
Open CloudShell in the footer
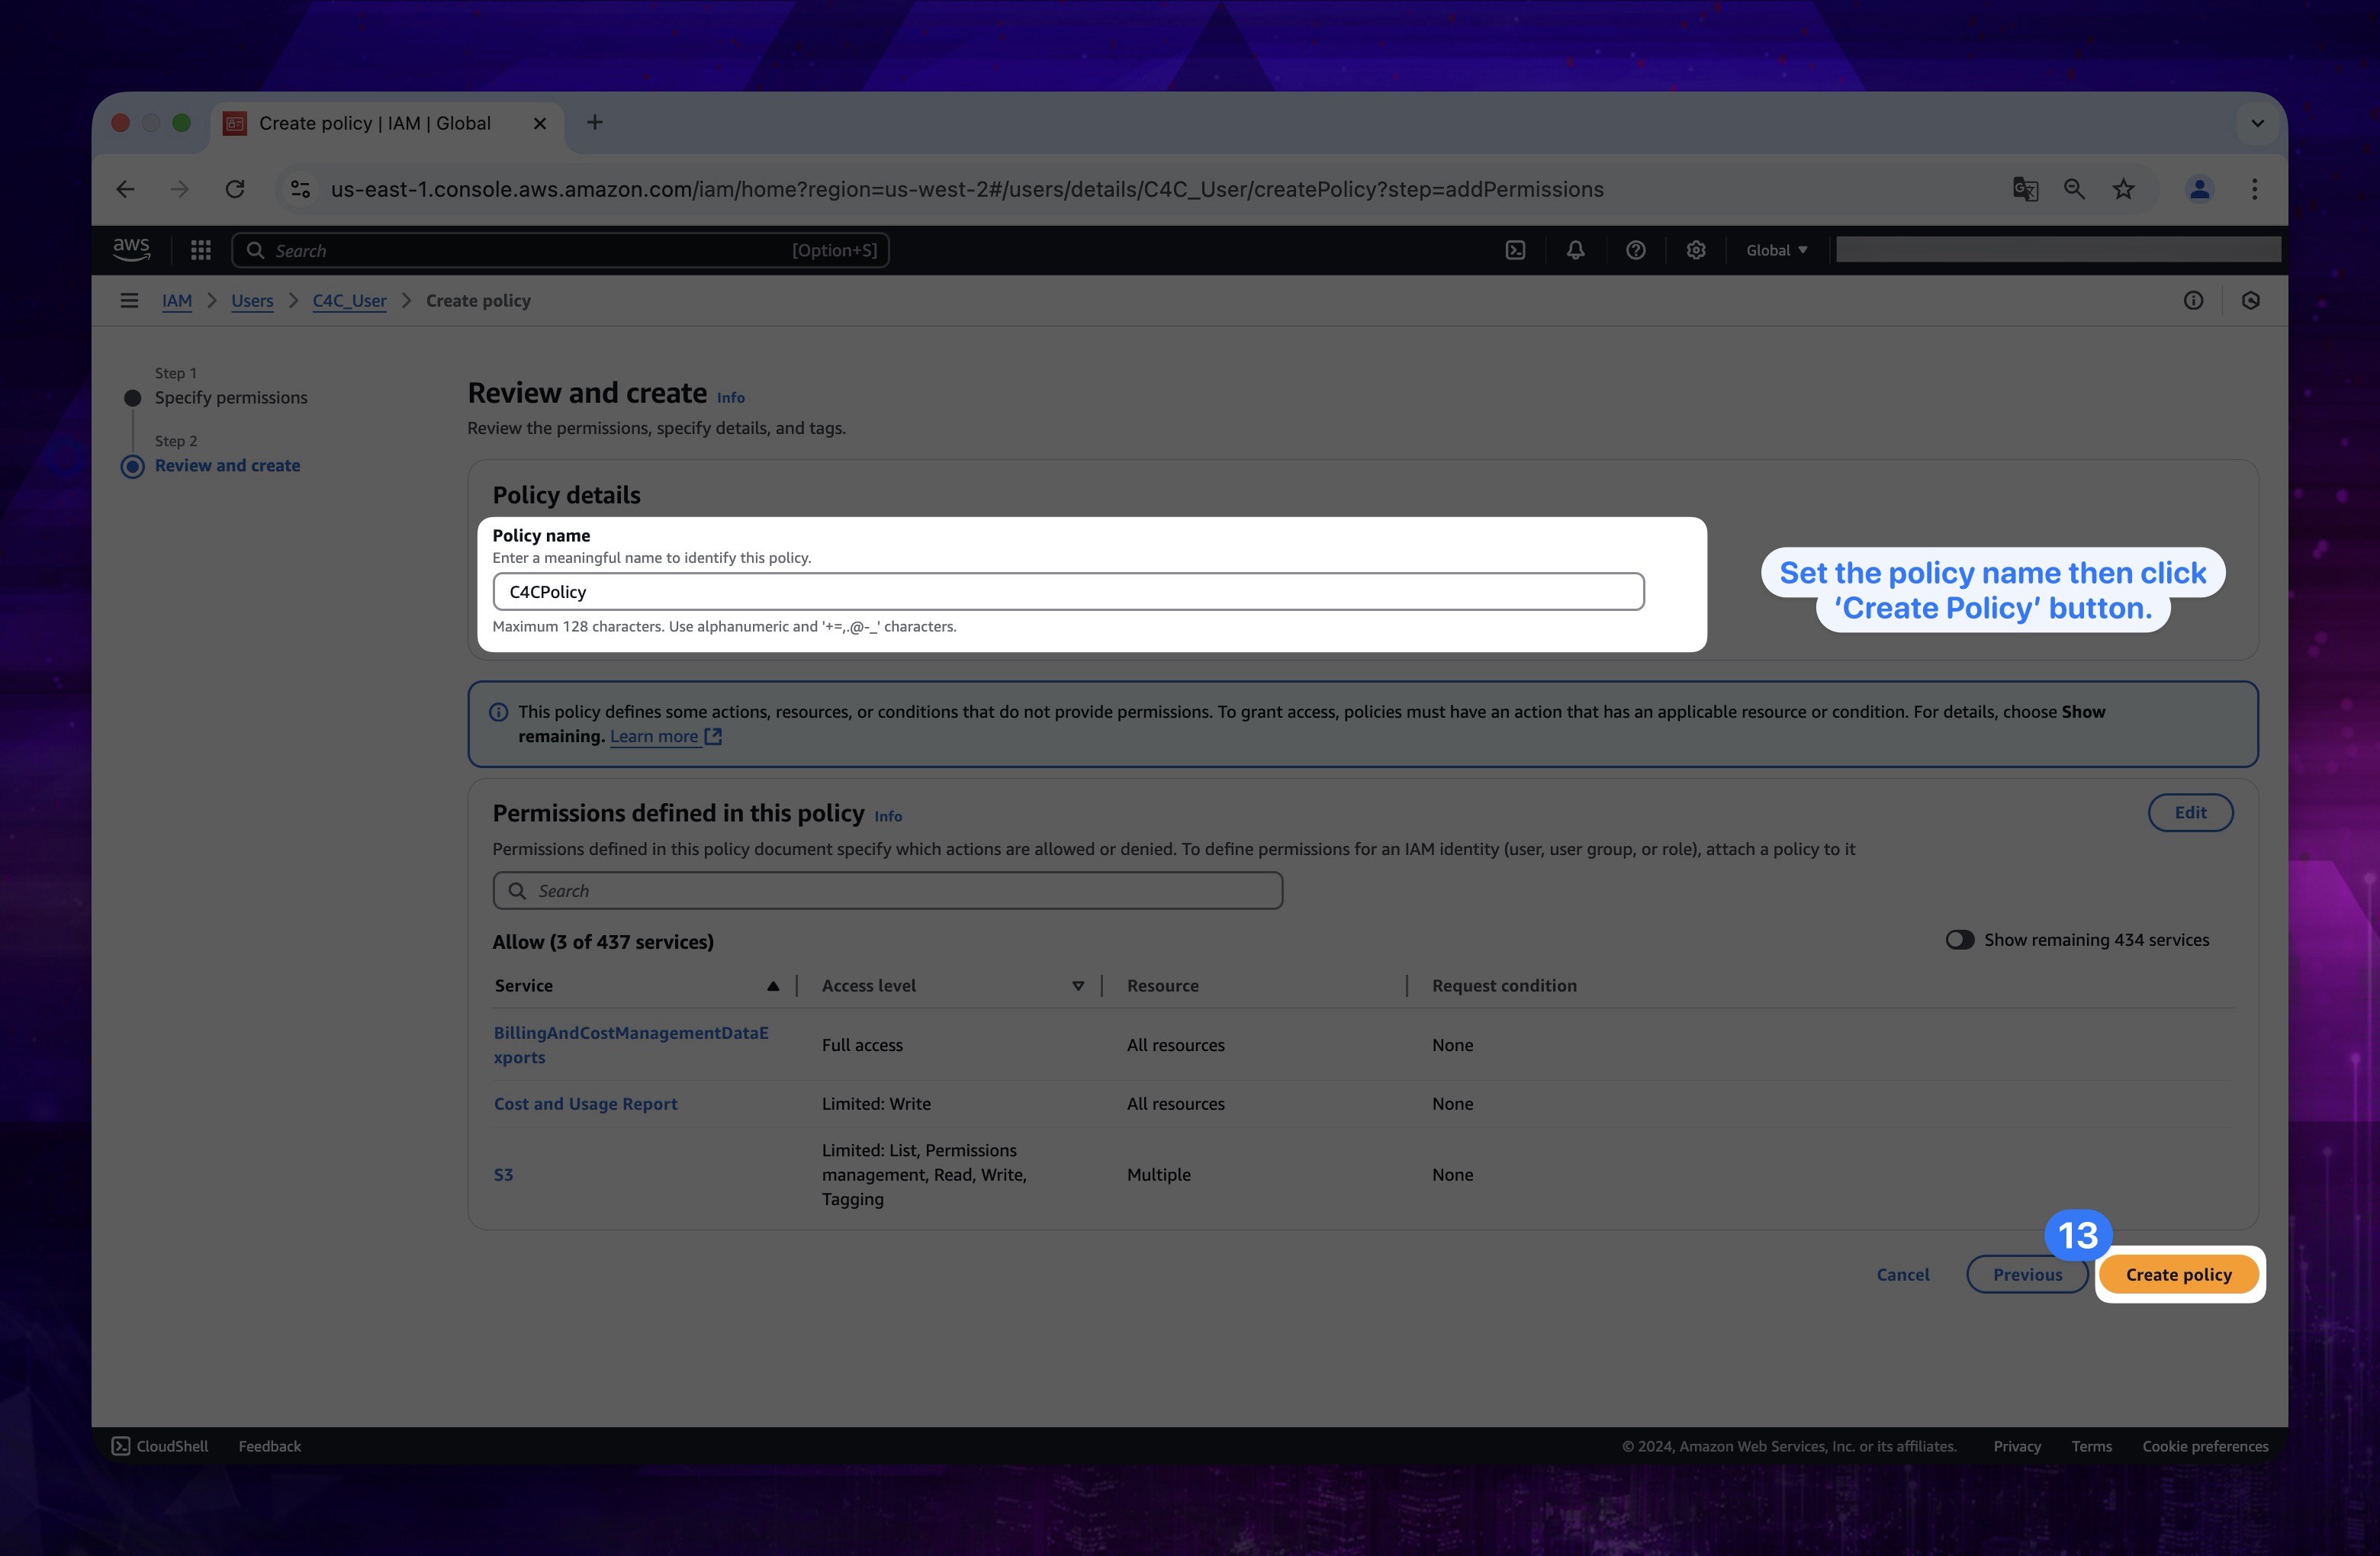[x=160, y=1446]
